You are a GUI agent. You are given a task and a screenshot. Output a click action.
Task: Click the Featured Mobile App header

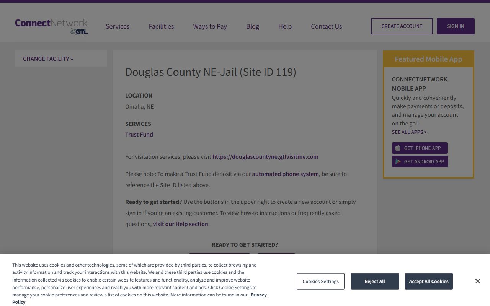(x=428, y=59)
